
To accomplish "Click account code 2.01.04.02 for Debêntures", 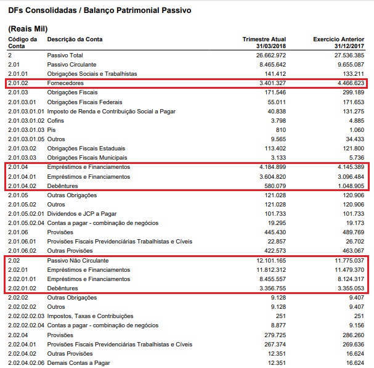I will [22, 186].
